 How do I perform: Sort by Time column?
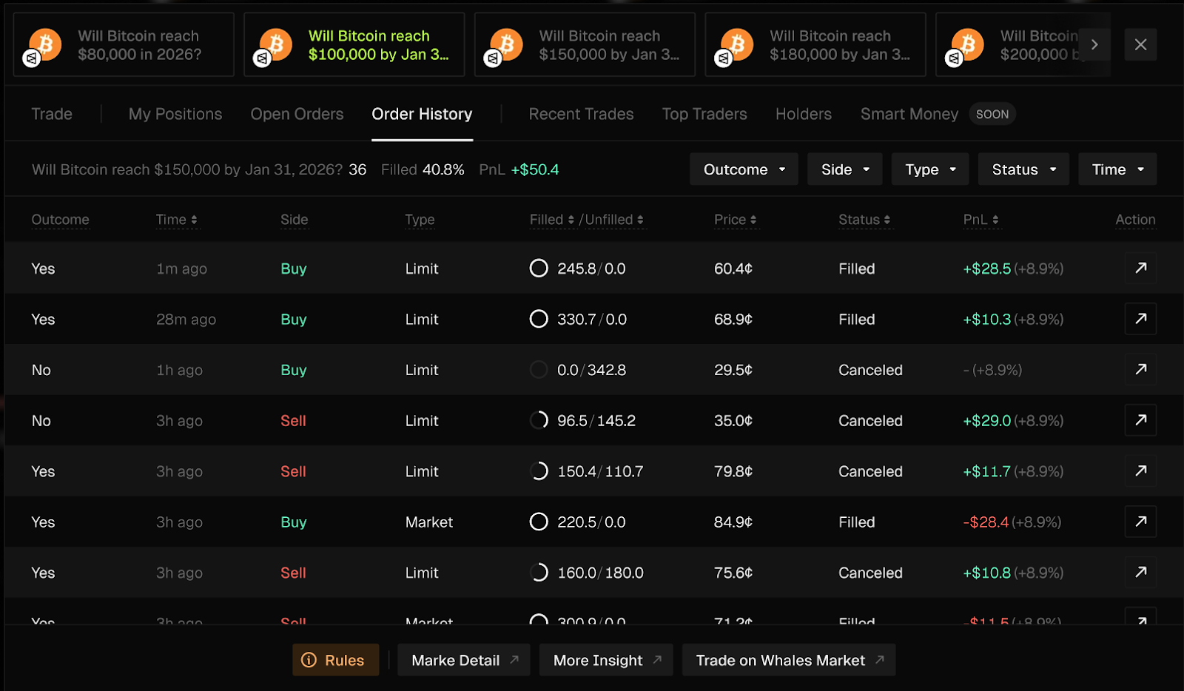176,220
